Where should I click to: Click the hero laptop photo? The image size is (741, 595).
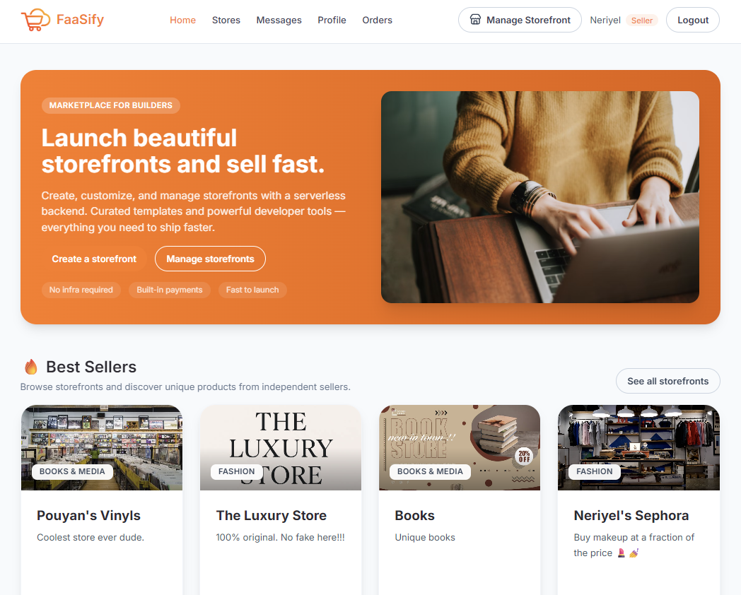[539, 197]
